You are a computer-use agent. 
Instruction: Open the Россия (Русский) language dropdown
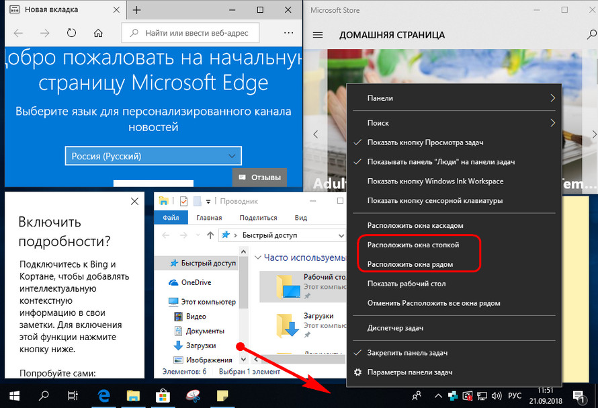coord(153,156)
